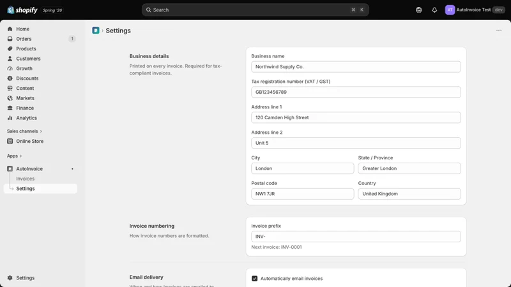Edit the Address line 1 field

point(356,117)
